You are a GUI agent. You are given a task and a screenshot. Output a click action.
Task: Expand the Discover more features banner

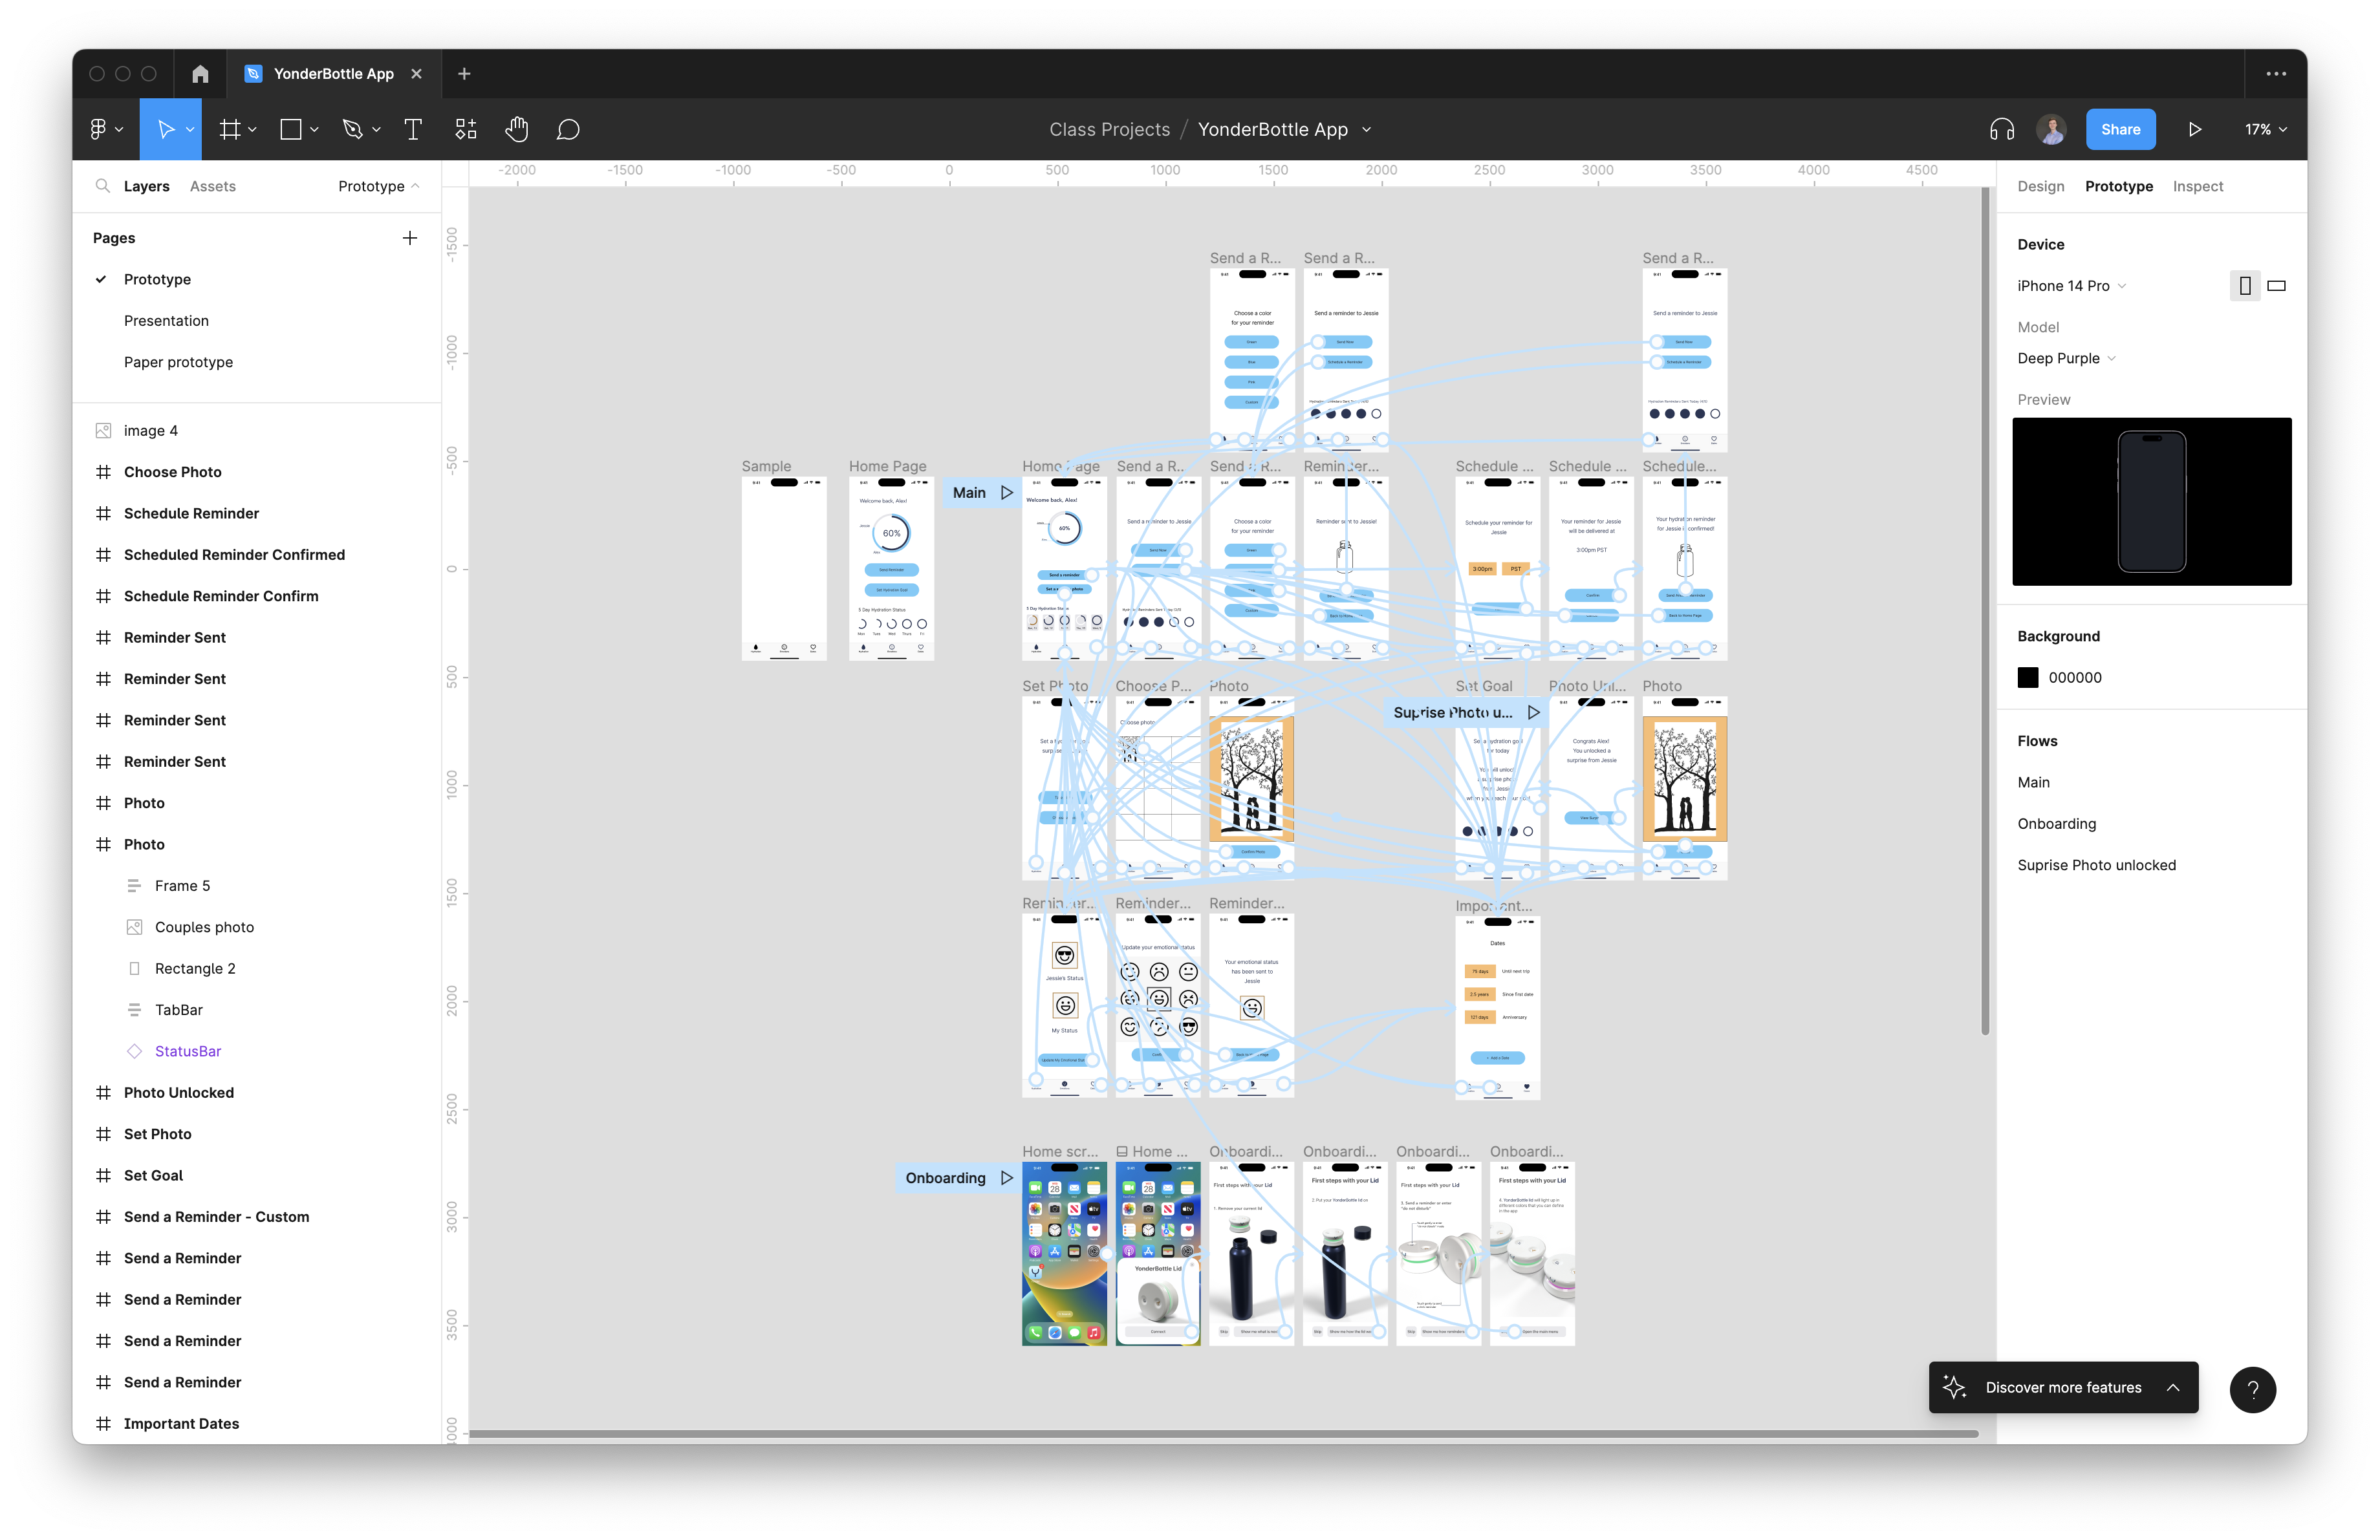click(2172, 1387)
